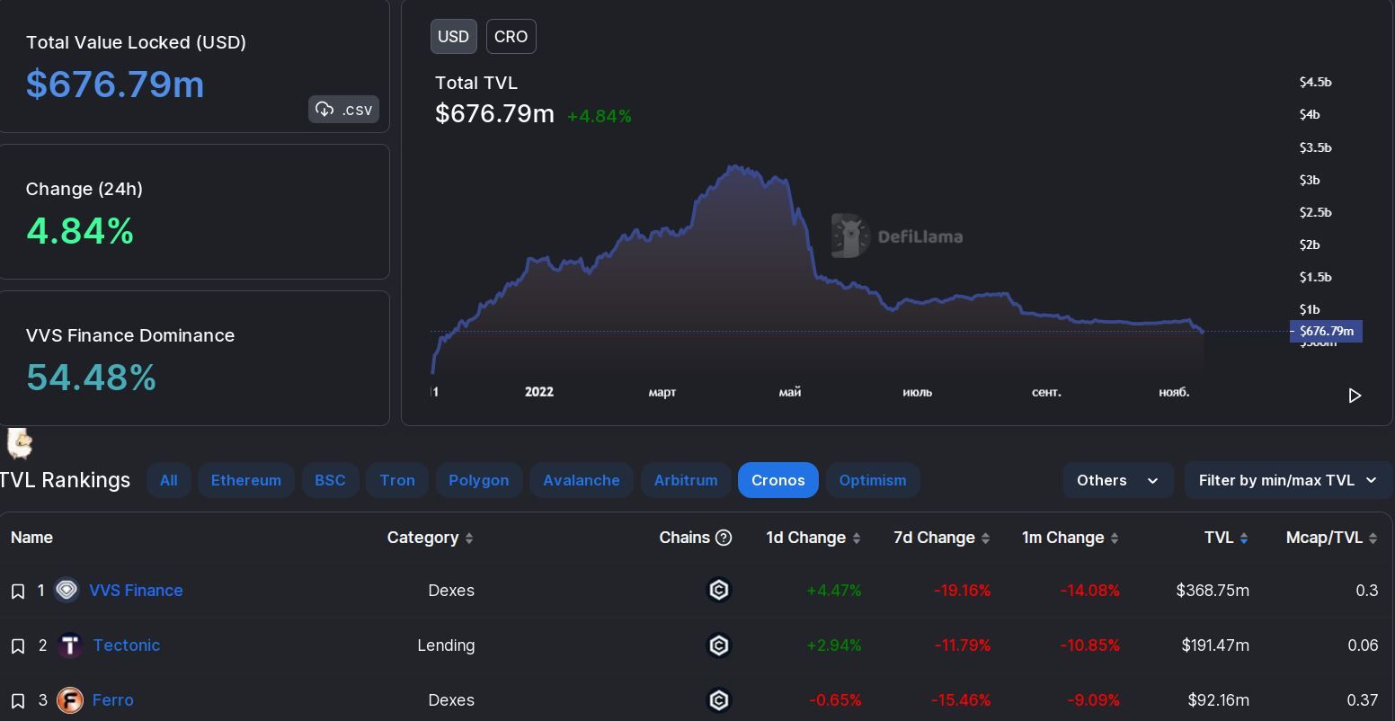
Task: Open the Tectonic protocol link
Action: (127, 645)
